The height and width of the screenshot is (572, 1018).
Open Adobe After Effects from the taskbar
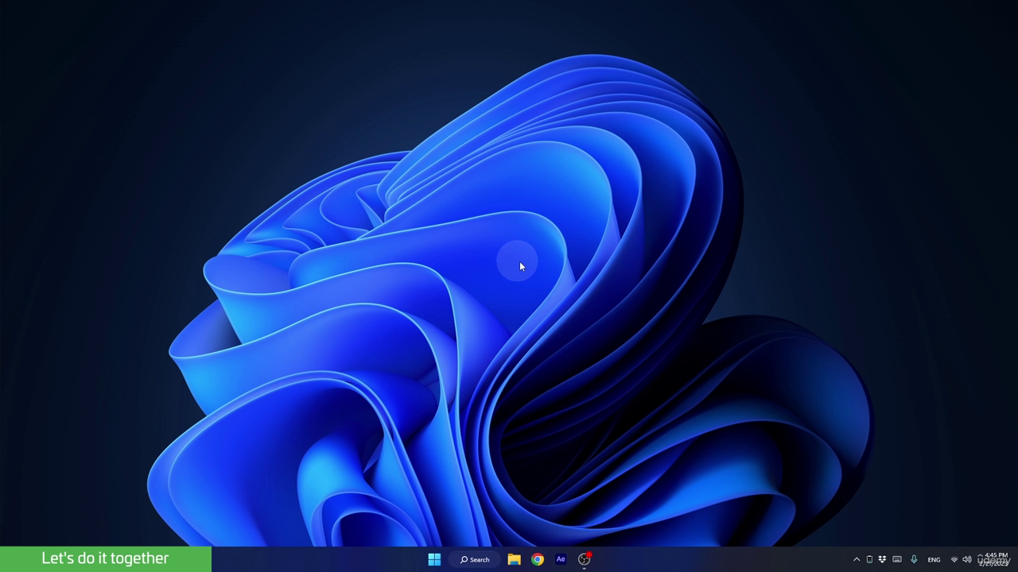pyautogui.click(x=561, y=559)
